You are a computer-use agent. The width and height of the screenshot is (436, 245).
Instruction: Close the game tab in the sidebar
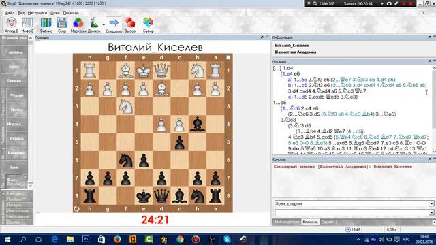coord(25,177)
